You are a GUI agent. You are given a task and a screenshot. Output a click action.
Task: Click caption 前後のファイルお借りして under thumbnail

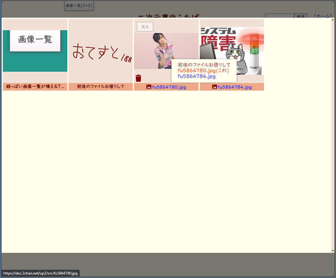pos(101,87)
